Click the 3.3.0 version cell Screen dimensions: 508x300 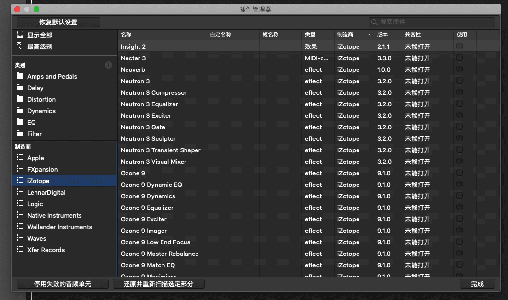click(384, 58)
